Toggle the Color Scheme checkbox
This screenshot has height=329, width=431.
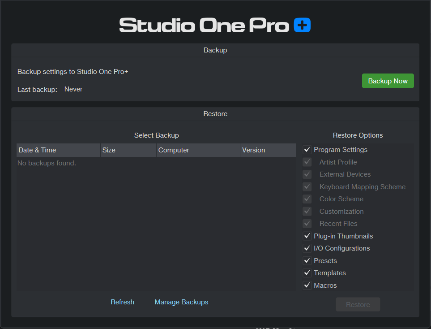307,199
